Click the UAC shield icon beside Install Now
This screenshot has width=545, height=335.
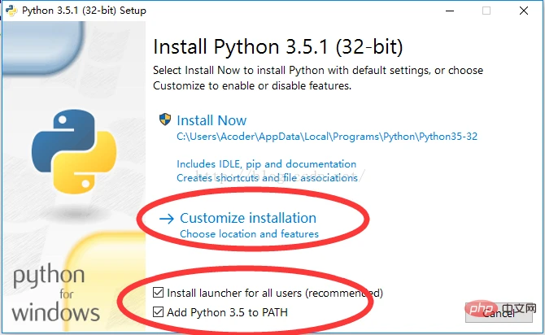tap(164, 120)
